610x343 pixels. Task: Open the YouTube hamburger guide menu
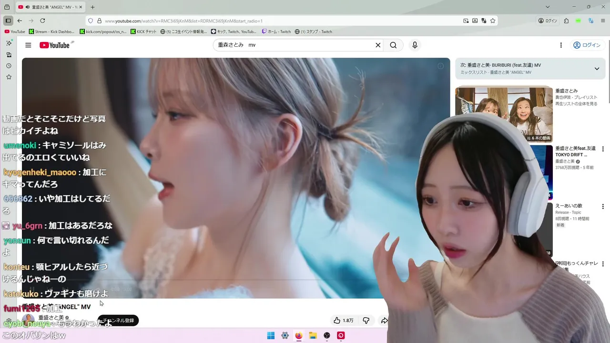[x=28, y=45]
